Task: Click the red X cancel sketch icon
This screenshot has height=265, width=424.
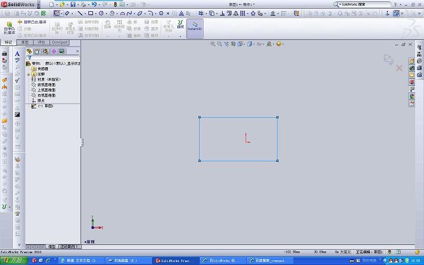Action: (x=399, y=68)
